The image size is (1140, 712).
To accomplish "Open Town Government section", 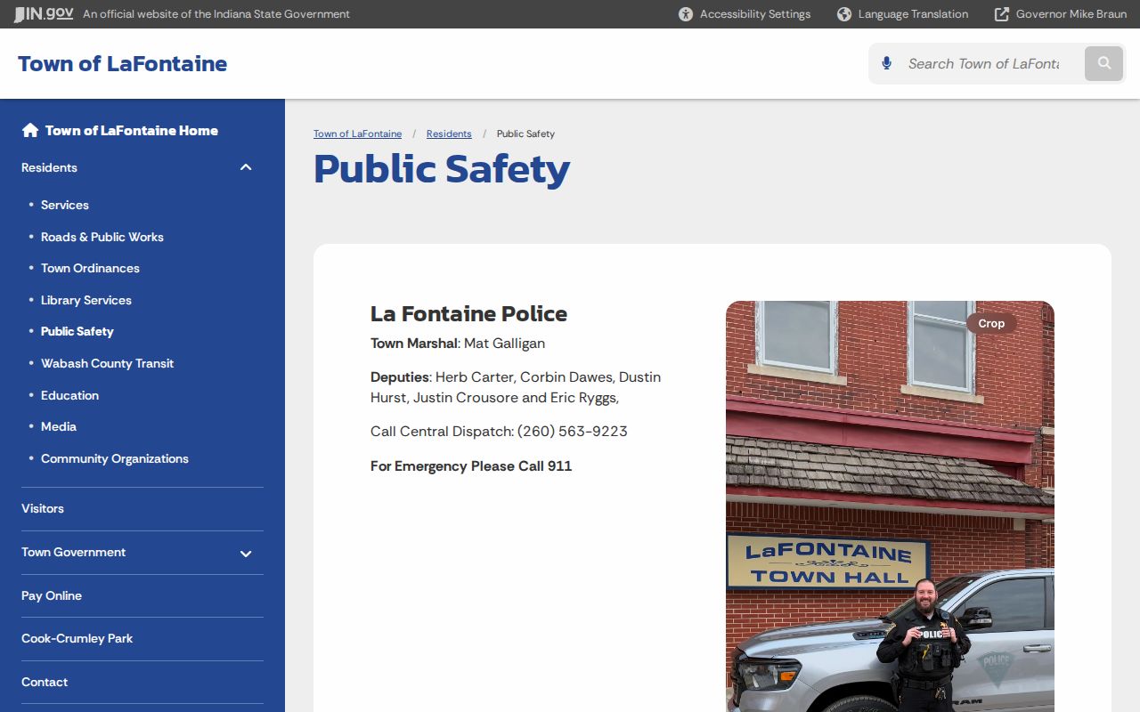I will (73, 552).
